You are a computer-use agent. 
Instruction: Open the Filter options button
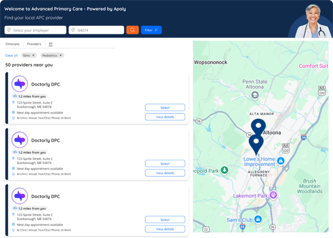[151, 30]
